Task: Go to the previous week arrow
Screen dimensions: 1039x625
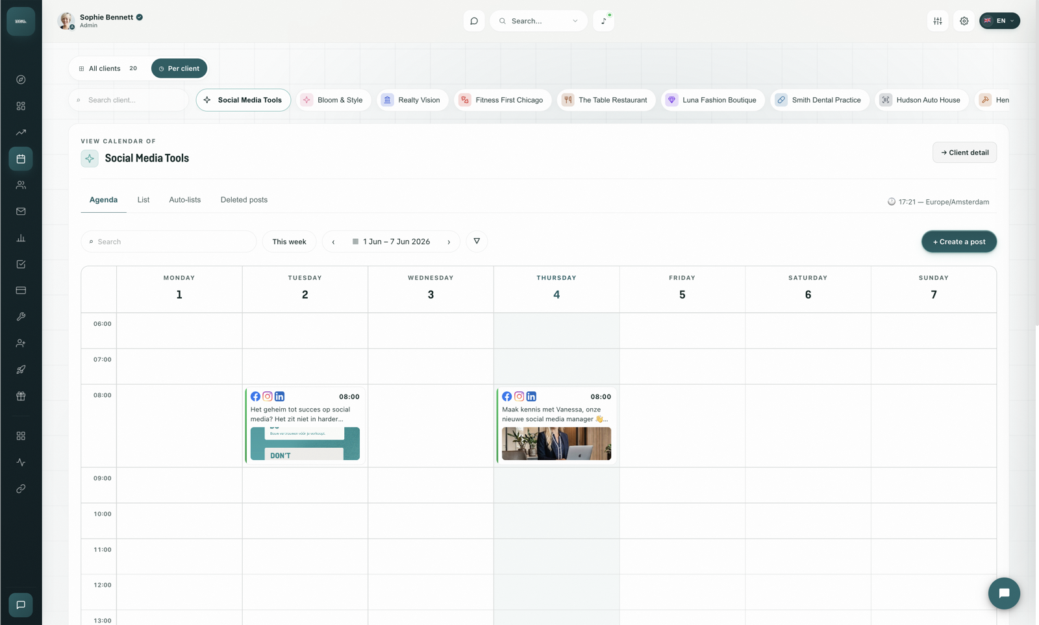Action: point(334,241)
